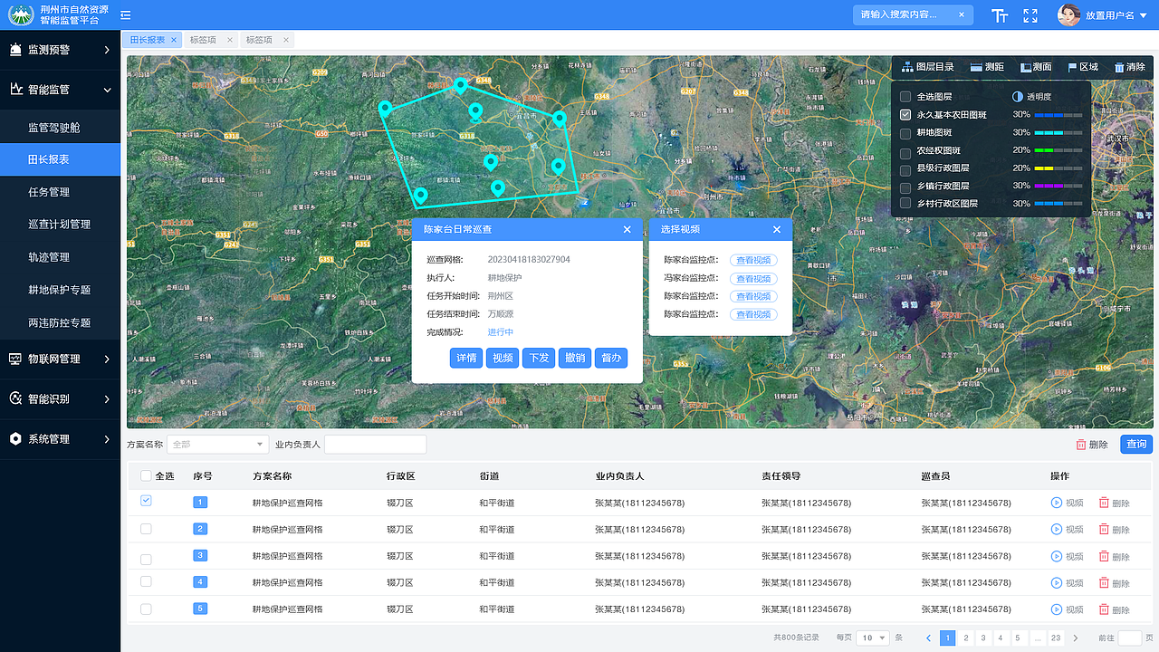Check the 全选 checkbox in table header
The image size is (1159, 652).
coord(146,475)
